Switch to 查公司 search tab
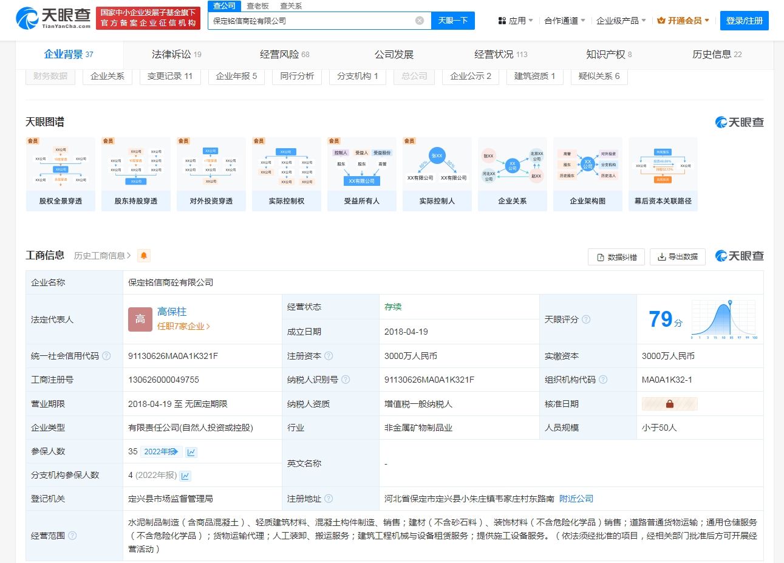The width and height of the screenshot is (784, 563). pos(225,5)
